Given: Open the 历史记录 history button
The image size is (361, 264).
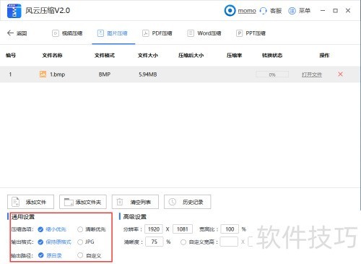Looking at the screenshot, I should tap(188, 202).
